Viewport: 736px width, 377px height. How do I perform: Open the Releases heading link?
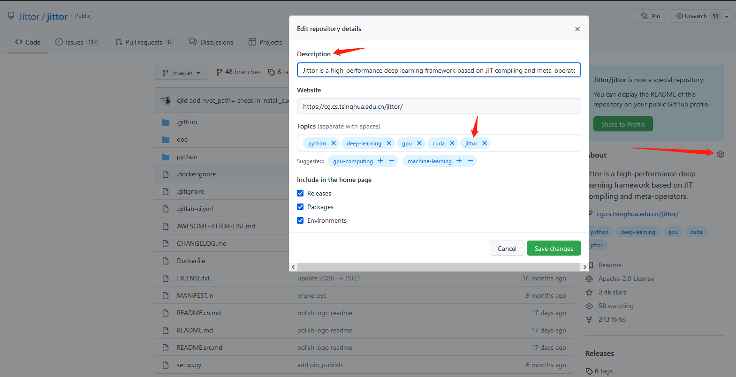(x=599, y=354)
